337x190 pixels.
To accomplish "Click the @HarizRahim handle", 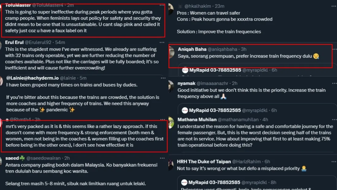I will pyautogui.click(x=246, y=161).
